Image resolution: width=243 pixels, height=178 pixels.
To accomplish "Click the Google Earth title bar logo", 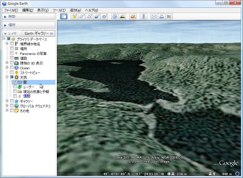I will coord(4,3).
